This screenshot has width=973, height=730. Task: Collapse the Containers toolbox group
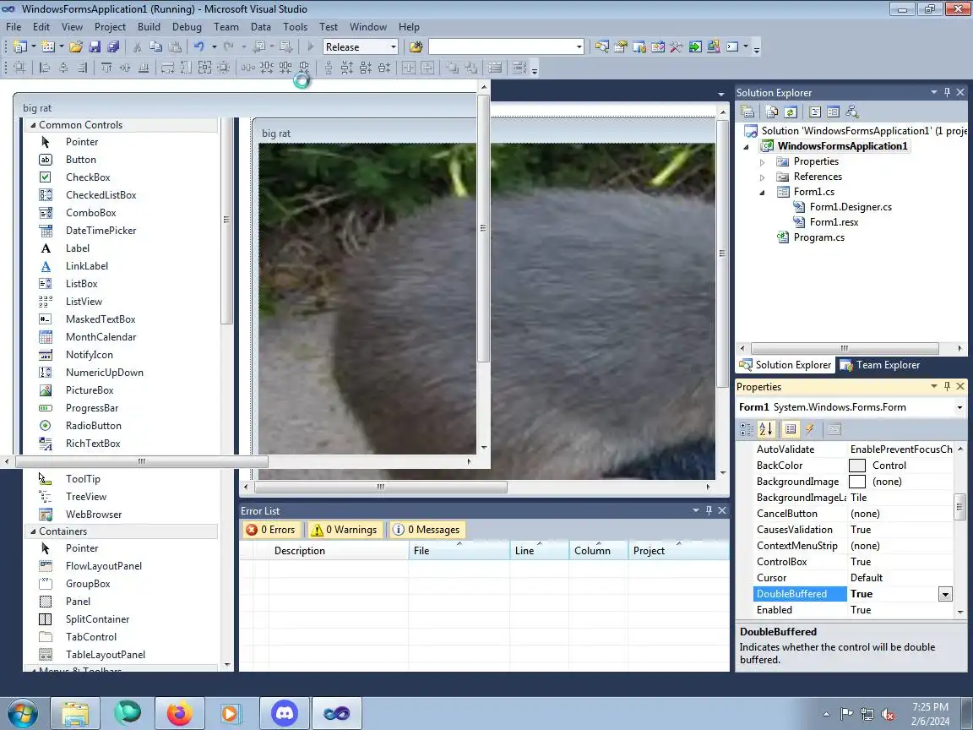[33, 531]
